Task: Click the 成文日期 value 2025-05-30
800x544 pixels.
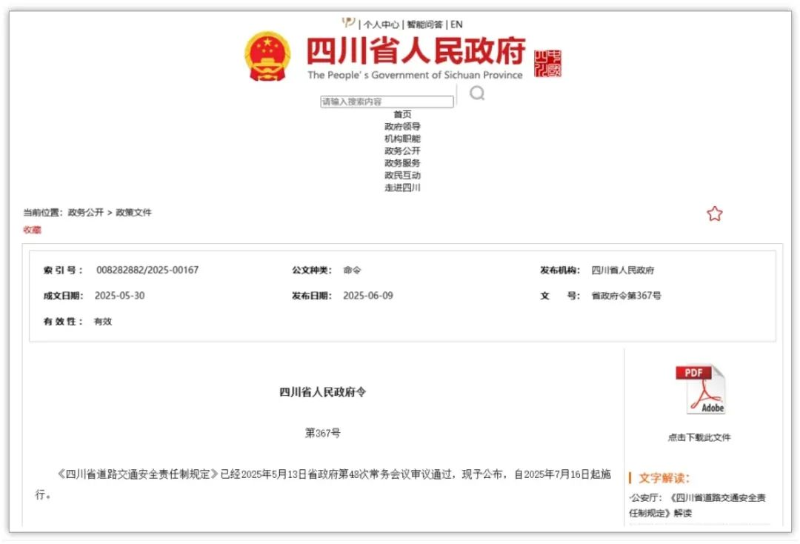Action: click(120, 296)
